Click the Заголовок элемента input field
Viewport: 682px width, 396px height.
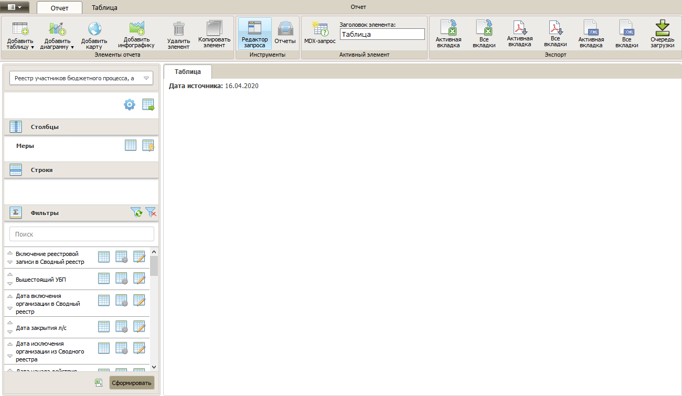click(382, 34)
